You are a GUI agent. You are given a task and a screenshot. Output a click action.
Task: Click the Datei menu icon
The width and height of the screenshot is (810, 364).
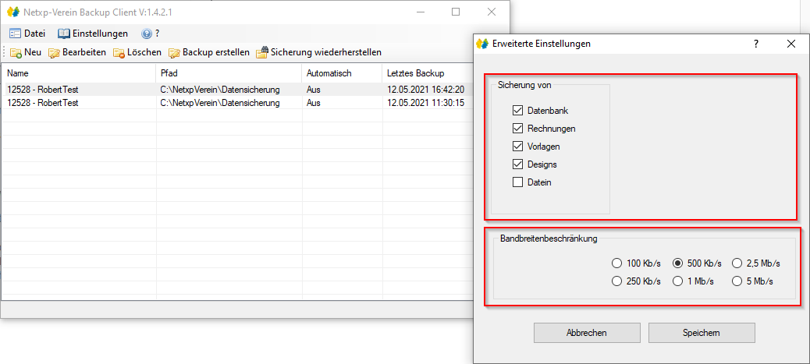15,34
